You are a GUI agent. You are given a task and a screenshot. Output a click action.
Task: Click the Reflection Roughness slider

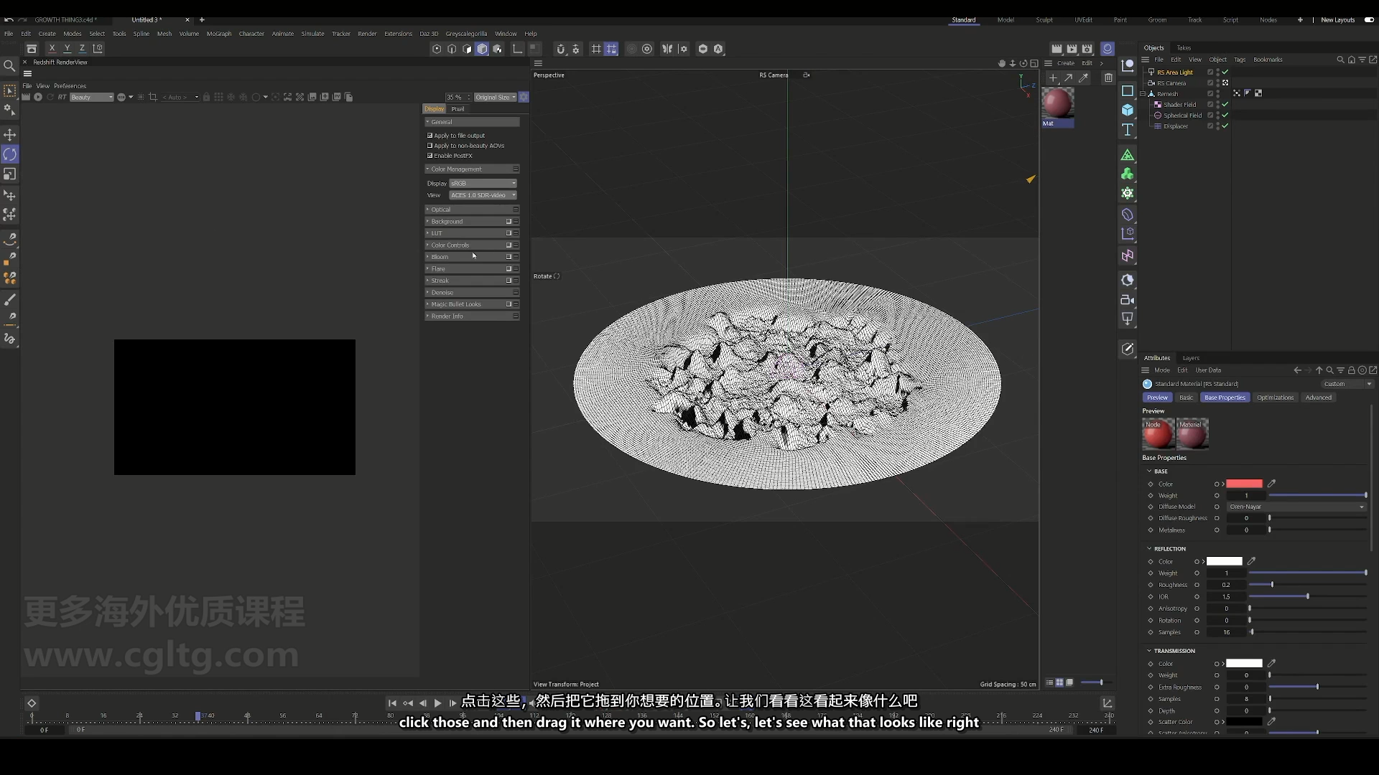click(1307, 585)
